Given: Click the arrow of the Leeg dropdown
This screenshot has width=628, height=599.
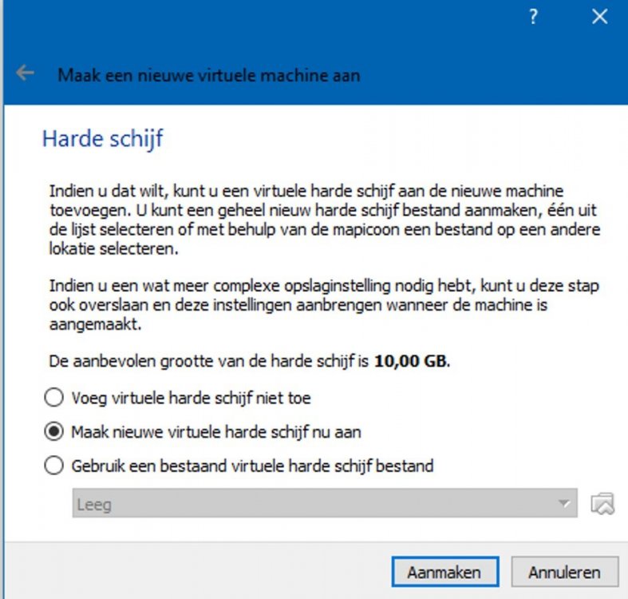Looking at the screenshot, I should tap(564, 504).
